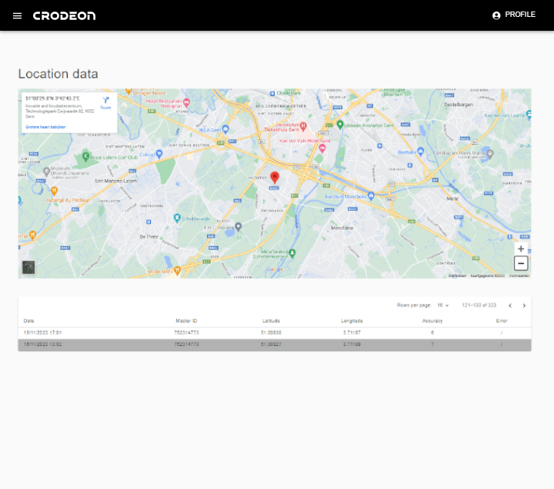Expand the rows per page dropdown
The width and height of the screenshot is (554, 489).
443,305
